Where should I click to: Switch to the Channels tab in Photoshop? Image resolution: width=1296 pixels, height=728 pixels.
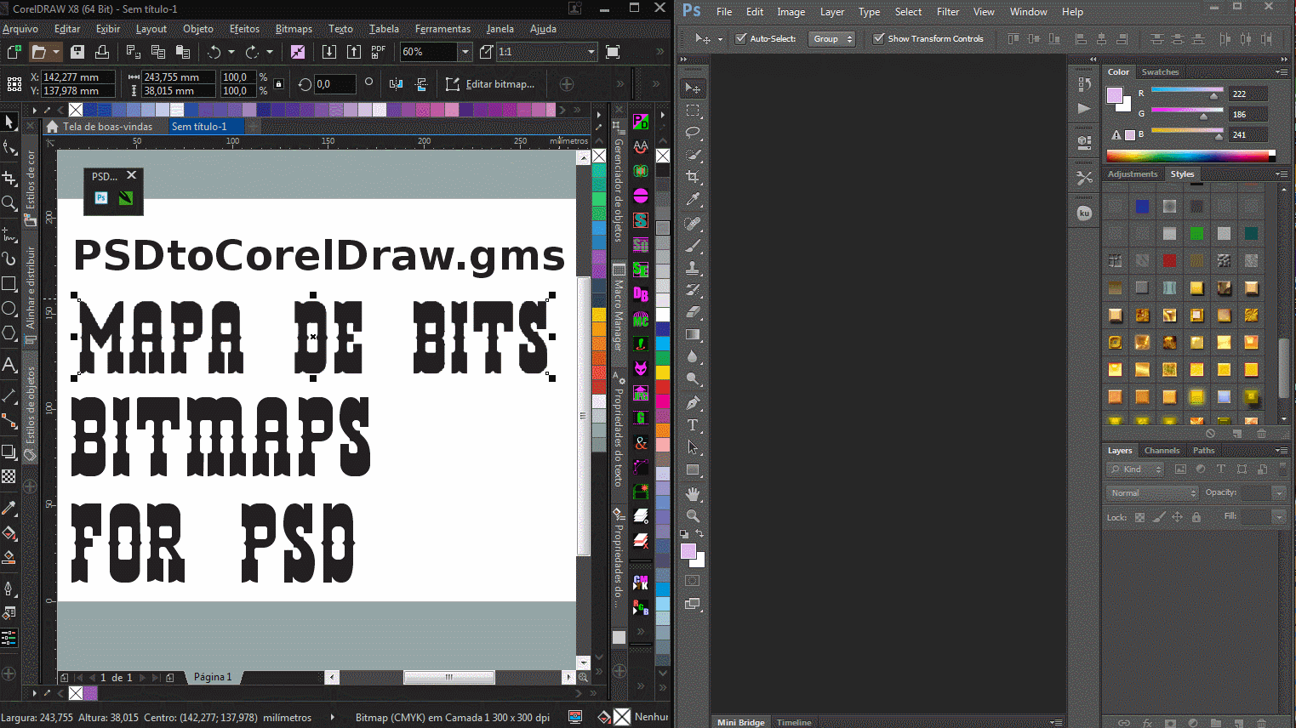[1162, 450]
